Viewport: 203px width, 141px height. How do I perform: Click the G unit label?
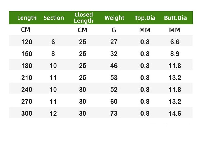(x=114, y=30)
